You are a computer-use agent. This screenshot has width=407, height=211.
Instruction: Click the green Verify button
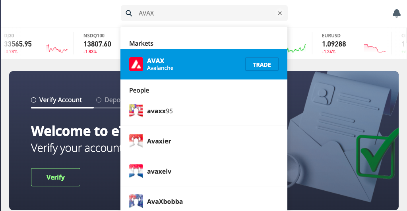pyautogui.click(x=56, y=177)
